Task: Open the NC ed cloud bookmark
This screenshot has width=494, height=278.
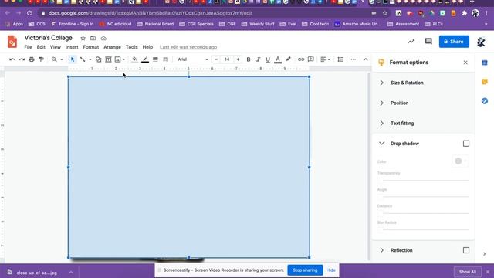Action: [115, 24]
